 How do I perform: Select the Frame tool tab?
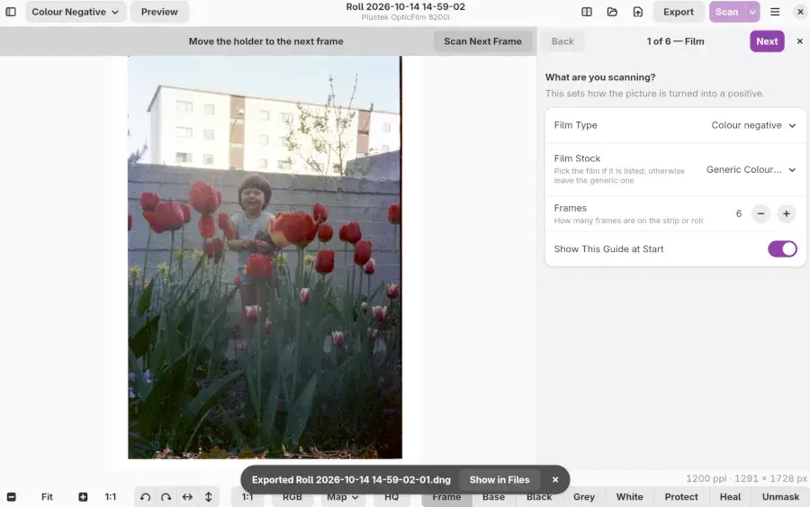(446, 497)
